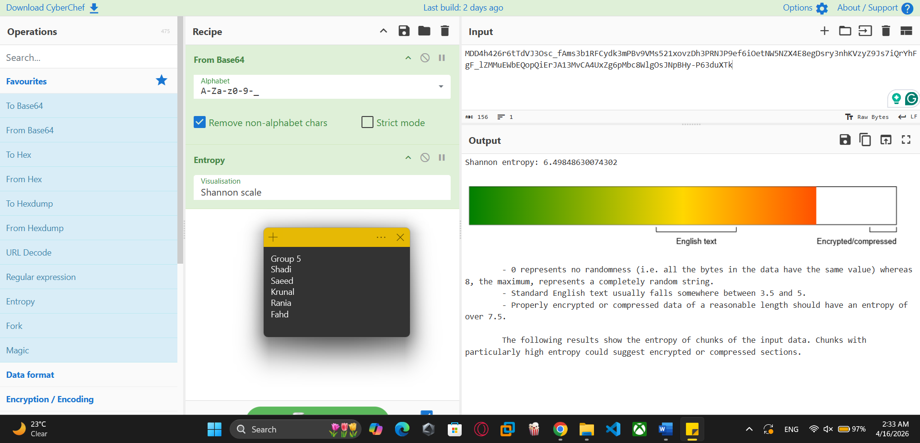Select To Base64 operation
This screenshot has height=443, width=920.
(x=89, y=106)
